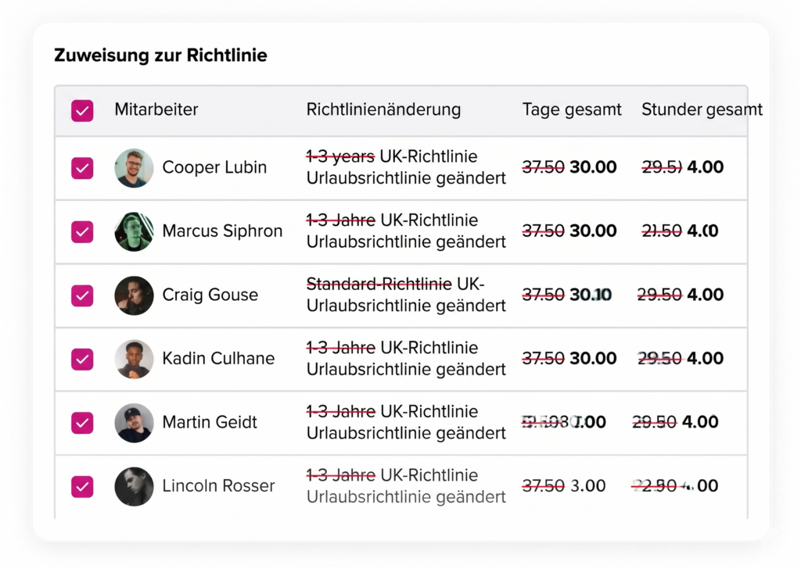Viewport: 801px width, 569px height.
Task: Select Craig Gouse's profile photo
Action: click(134, 295)
